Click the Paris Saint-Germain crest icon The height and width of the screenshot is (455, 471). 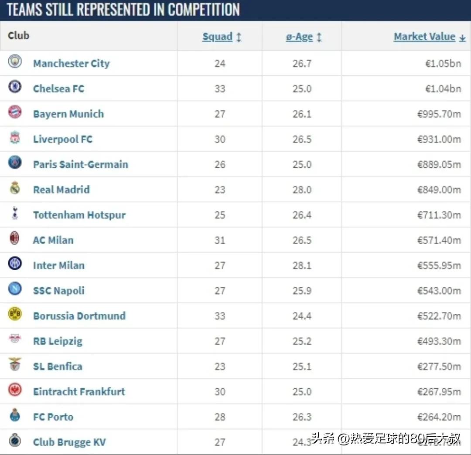[15, 163]
